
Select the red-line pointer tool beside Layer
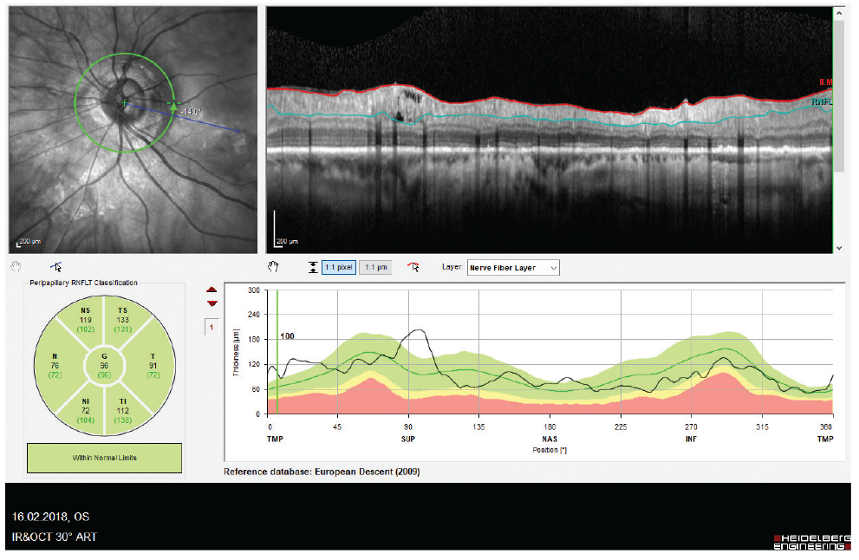point(413,267)
